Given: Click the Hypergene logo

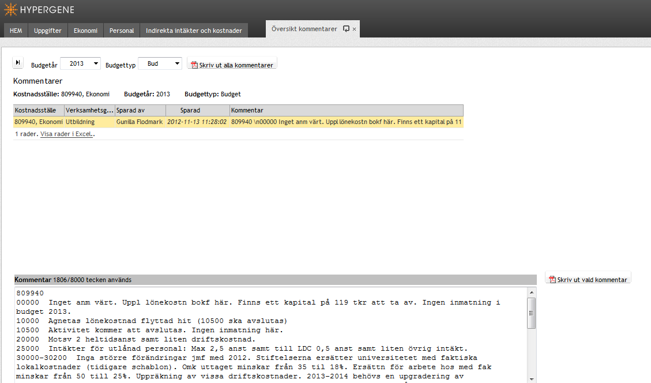Looking at the screenshot, I should click(x=39, y=10).
